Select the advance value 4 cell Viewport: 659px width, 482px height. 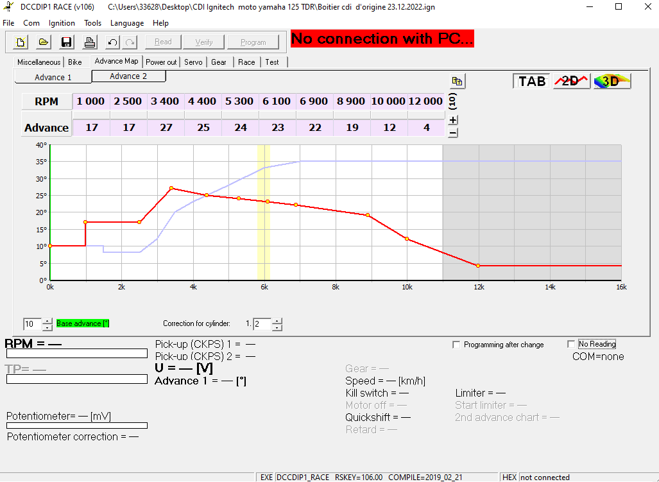(425, 128)
